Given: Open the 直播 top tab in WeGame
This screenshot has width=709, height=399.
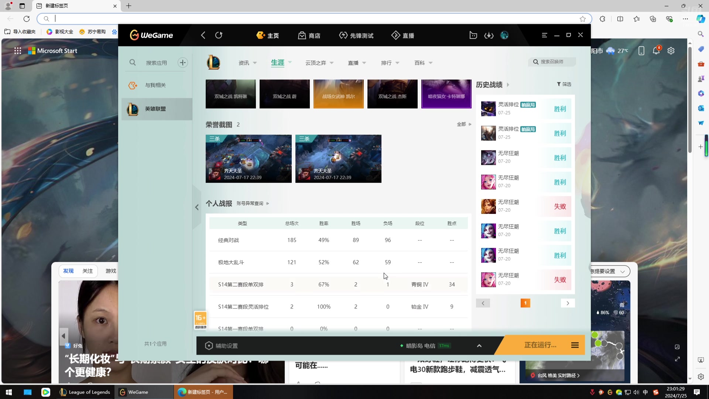Looking at the screenshot, I should point(403,35).
